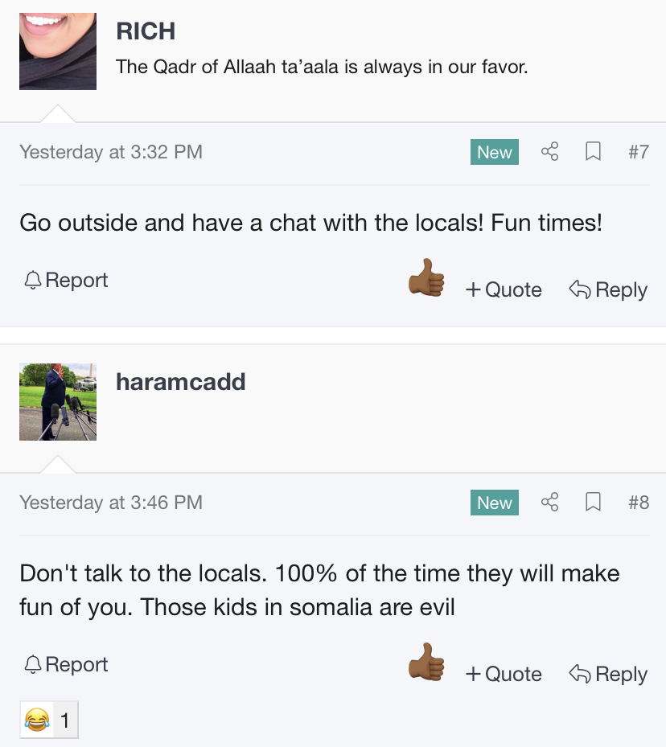Add post #8 to multi-quote
This screenshot has width=666, height=747.
tap(504, 674)
